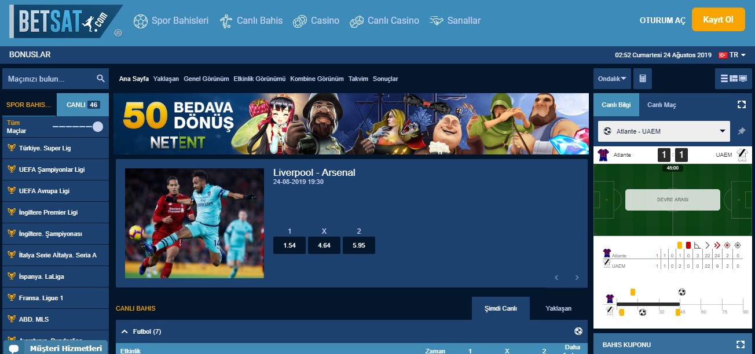Click the trophy icon for UEFA Avrupa Ligi

pyautogui.click(x=11, y=191)
